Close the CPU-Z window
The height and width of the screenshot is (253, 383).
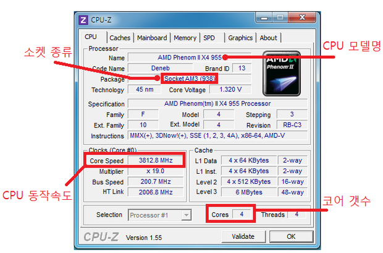[x=302, y=17]
